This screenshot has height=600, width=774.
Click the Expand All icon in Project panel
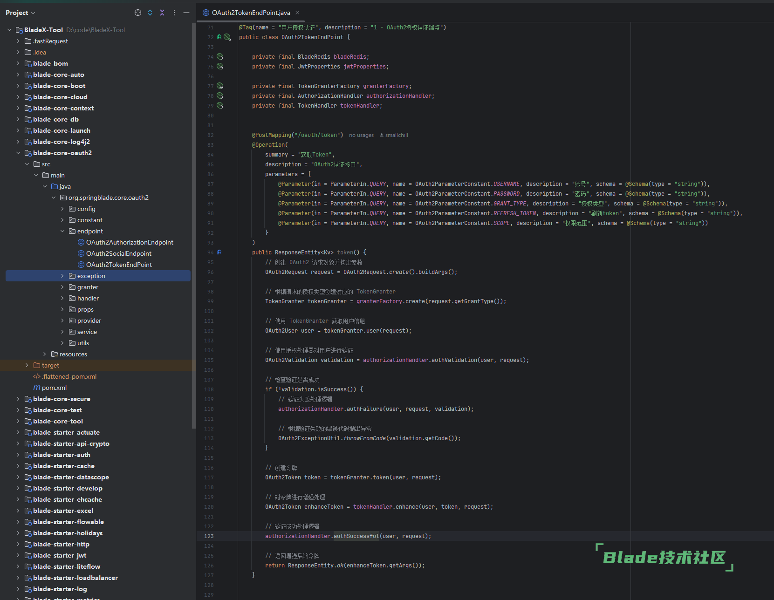pyautogui.click(x=150, y=13)
